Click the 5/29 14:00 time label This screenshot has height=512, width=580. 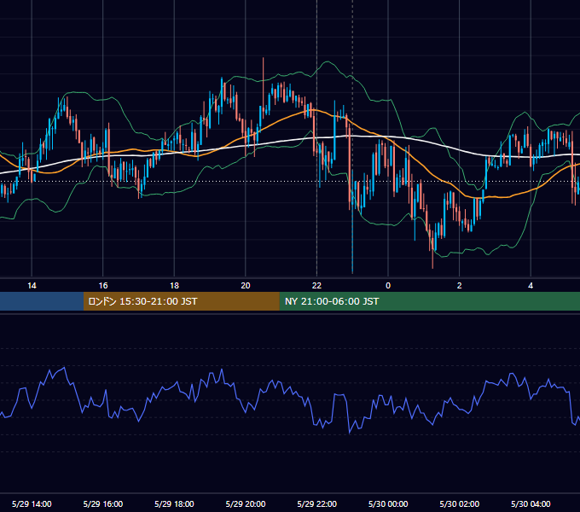(32, 503)
